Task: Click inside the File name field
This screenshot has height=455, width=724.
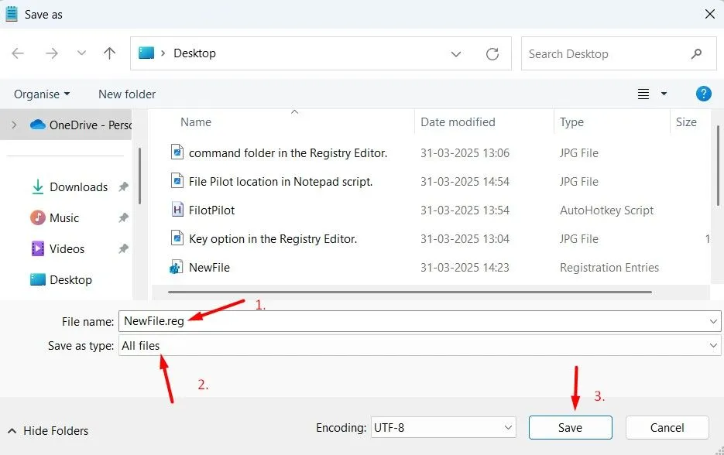Action: pos(310,320)
